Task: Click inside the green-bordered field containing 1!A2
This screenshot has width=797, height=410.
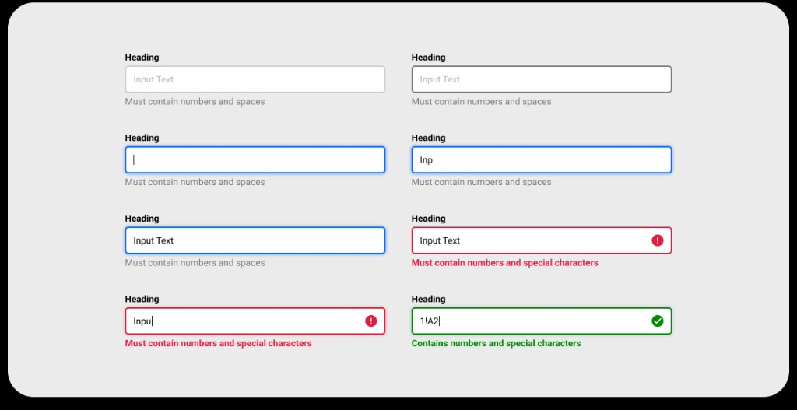Action: click(x=542, y=321)
